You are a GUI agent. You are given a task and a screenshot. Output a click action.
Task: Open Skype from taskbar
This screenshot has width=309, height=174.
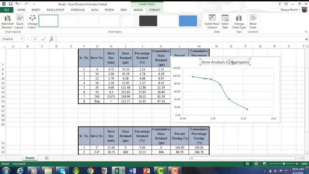tap(62, 171)
